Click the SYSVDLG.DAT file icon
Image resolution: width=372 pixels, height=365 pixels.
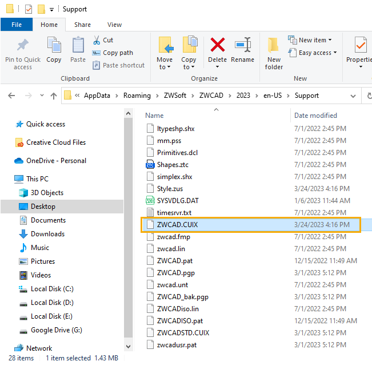(x=150, y=201)
